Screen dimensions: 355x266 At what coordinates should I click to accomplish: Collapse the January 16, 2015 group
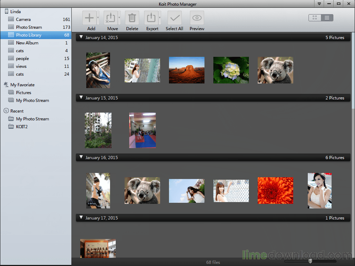[81, 157]
